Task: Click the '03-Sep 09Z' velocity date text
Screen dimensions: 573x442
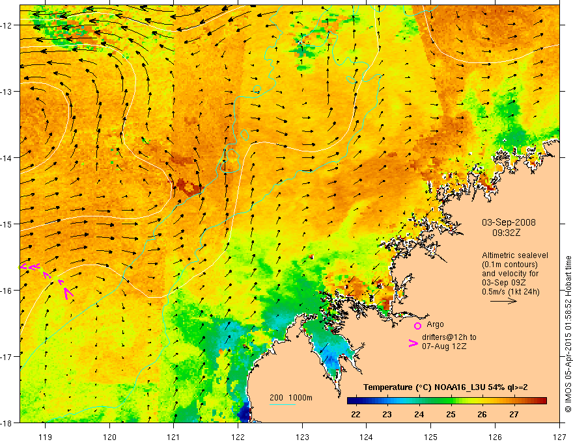Action: click(x=504, y=283)
